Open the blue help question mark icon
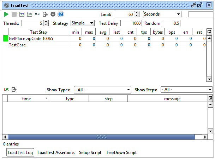215x160 pixels. point(61,14)
